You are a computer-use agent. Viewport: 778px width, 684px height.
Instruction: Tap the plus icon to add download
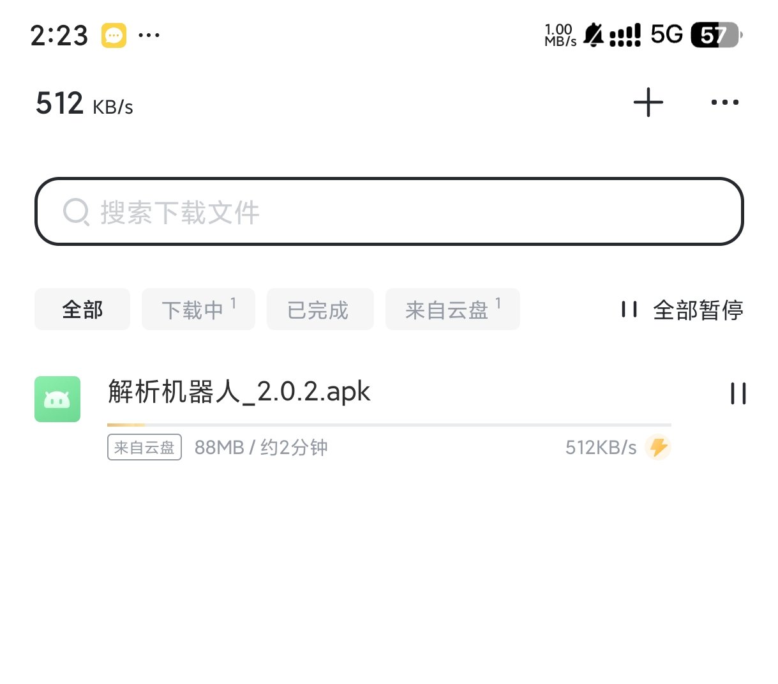coord(648,102)
